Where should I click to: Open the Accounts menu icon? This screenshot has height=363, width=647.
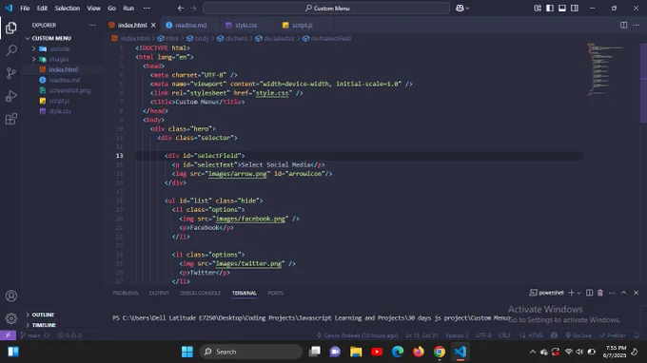[11, 296]
